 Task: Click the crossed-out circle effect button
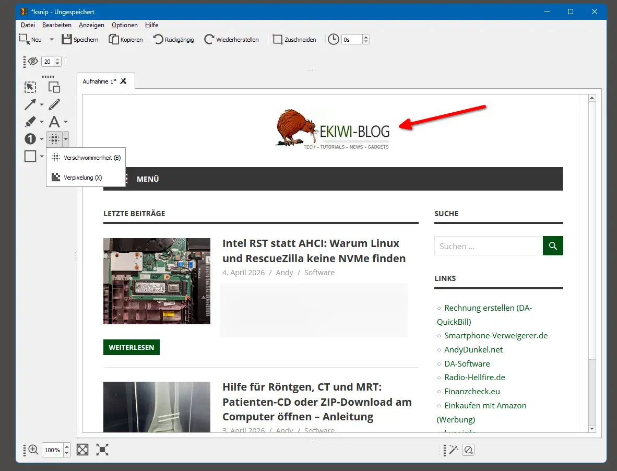tap(468, 450)
